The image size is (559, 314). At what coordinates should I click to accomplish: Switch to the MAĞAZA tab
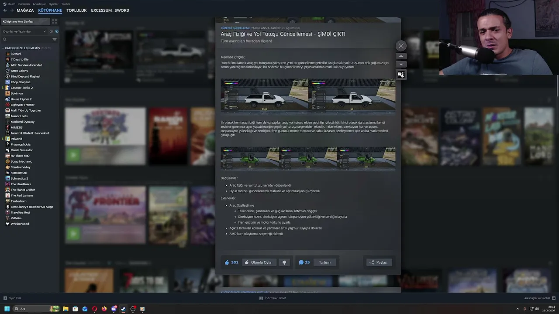(25, 10)
